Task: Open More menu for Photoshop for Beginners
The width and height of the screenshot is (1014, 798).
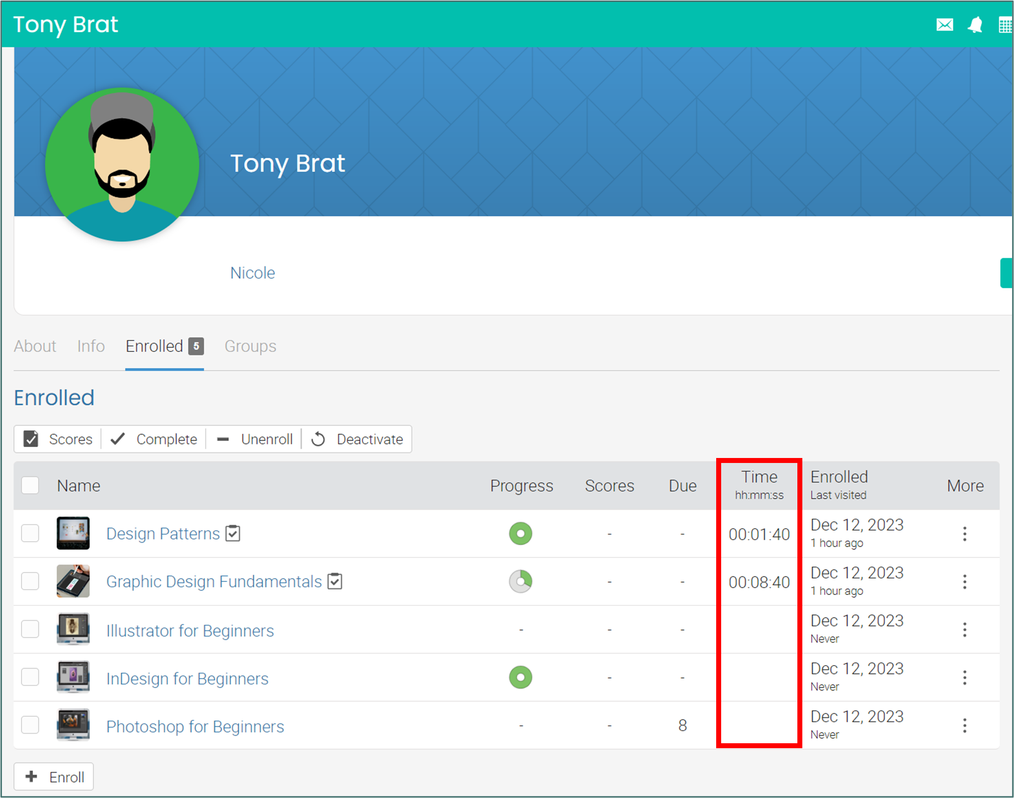Action: 965,725
